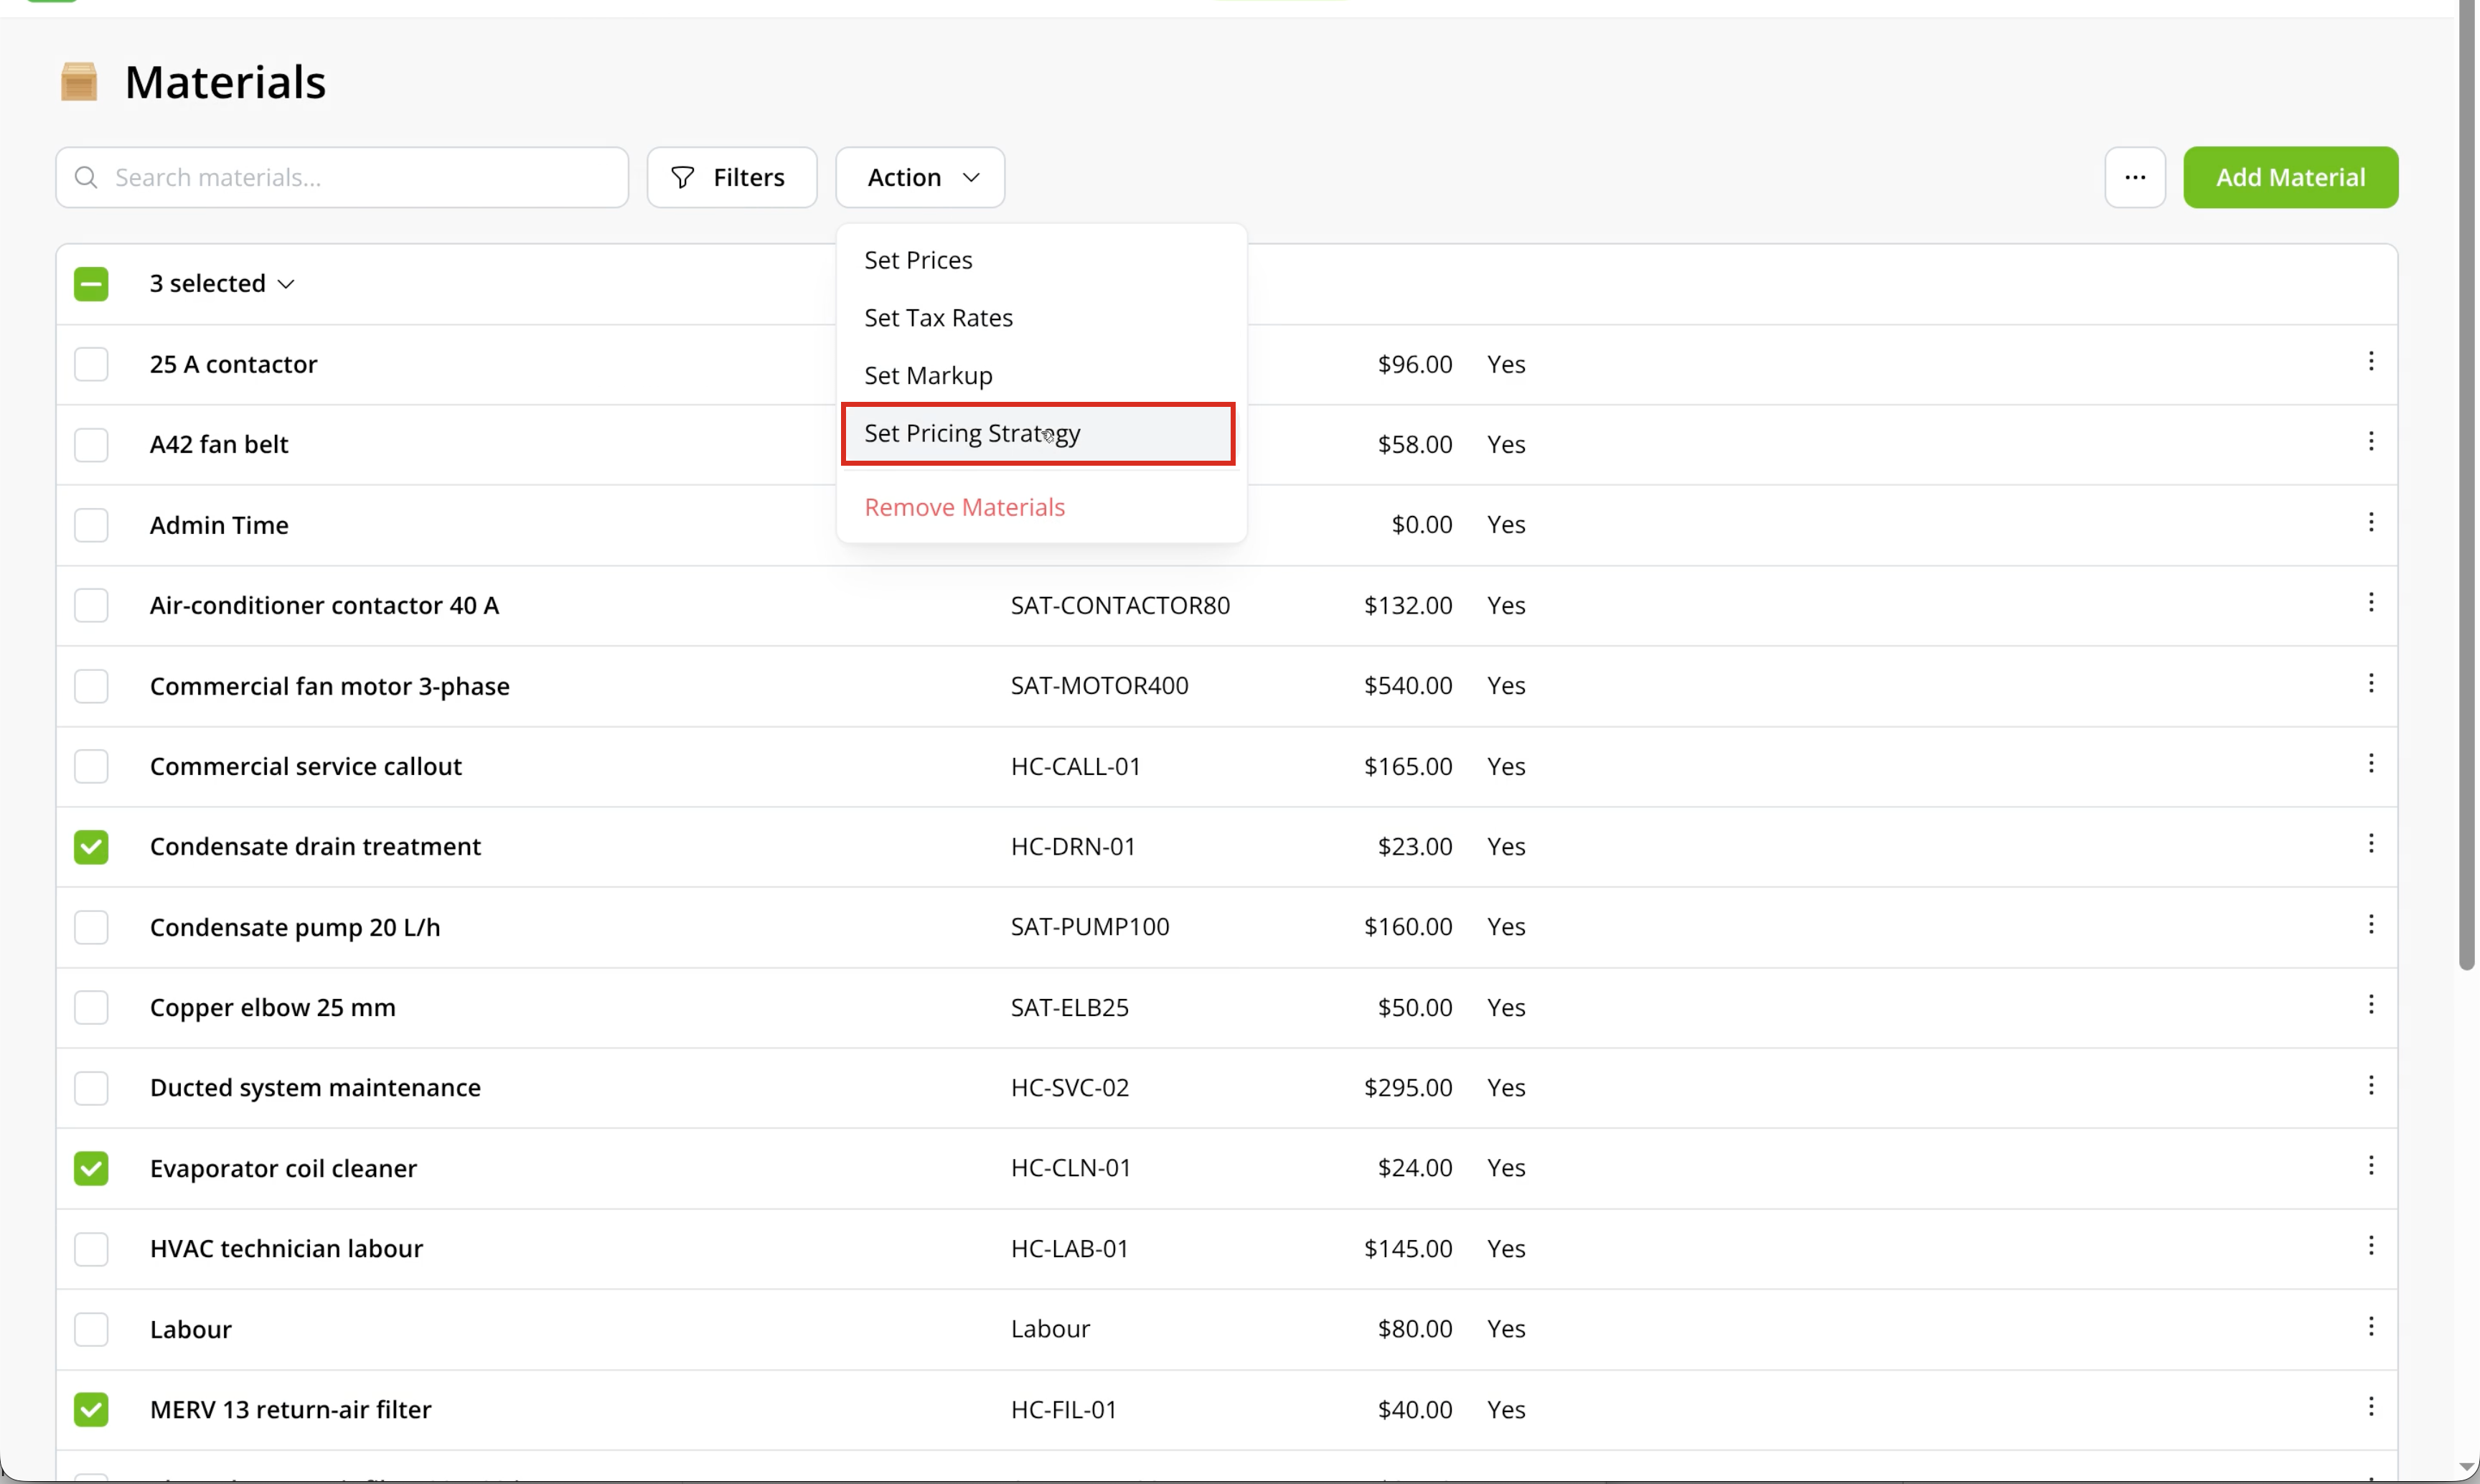Check Condensate pump 20 L/h checkbox
The height and width of the screenshot is (1484, 2480).
pos(91,928)
